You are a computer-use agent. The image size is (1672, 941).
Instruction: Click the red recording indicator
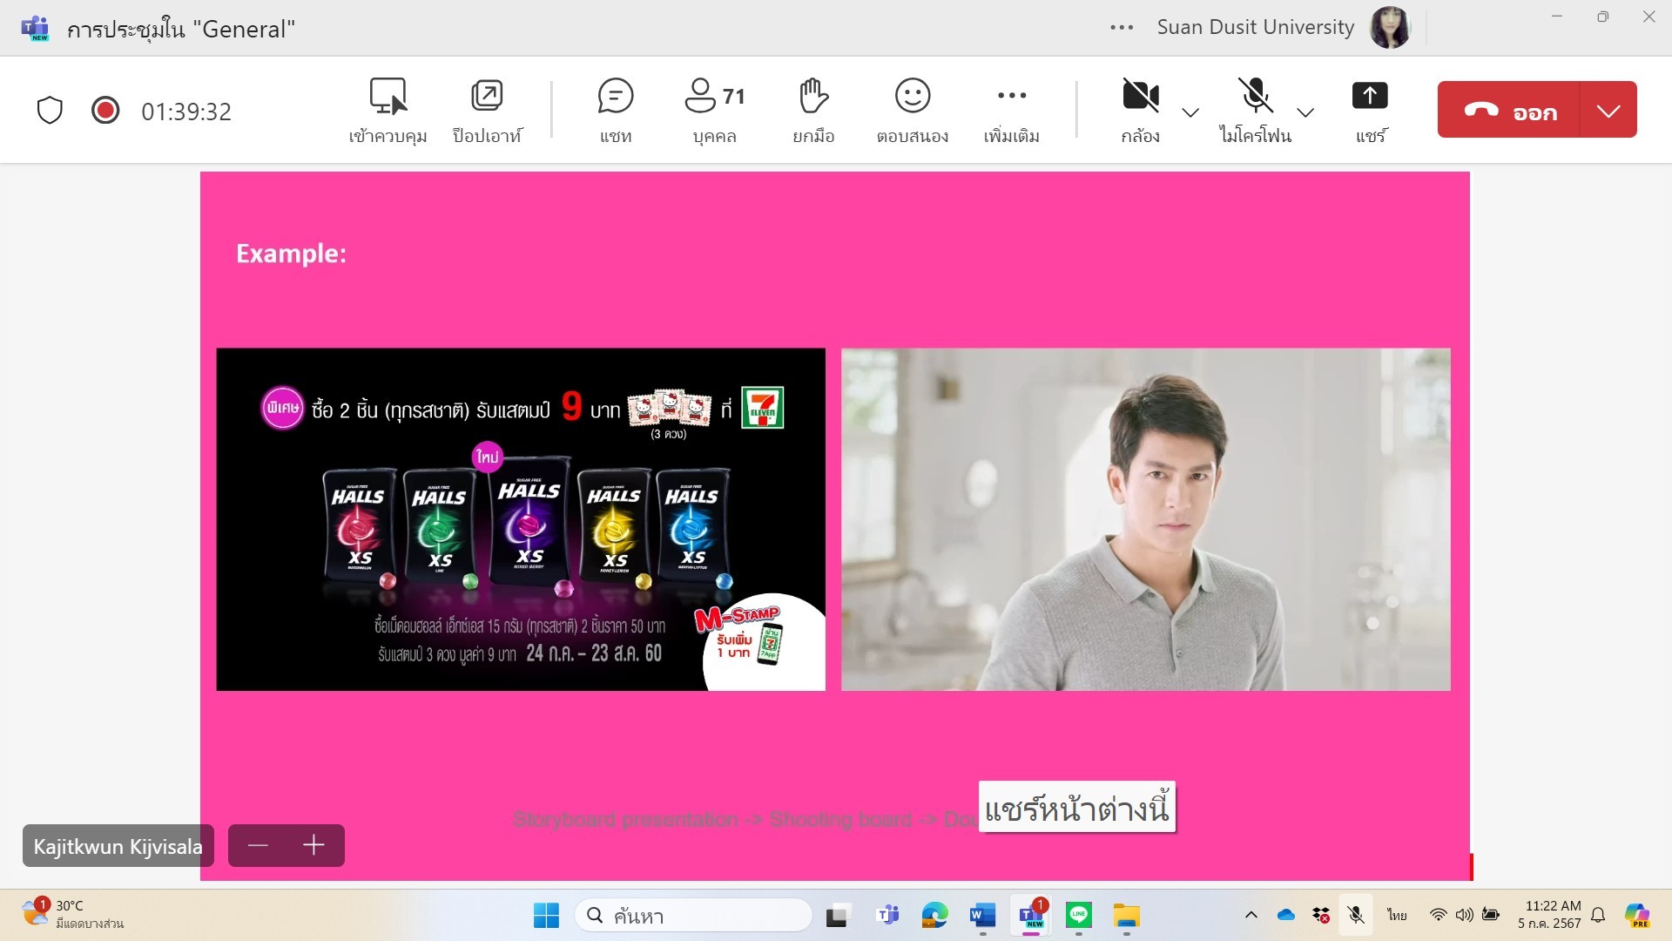(105, 111)
